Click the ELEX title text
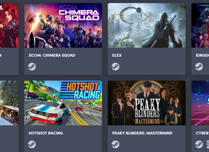Image resolution: width=209 pixels, height=152 pixels. (x=117, y=55)
